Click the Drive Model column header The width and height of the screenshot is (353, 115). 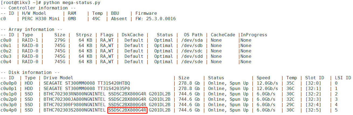point(58,78)
